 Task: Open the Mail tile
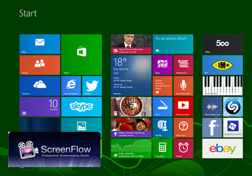coord(40,44)
